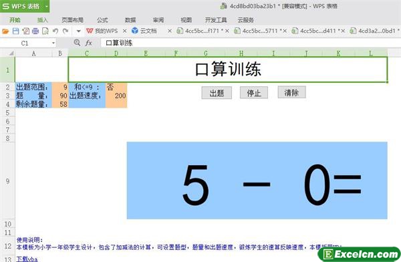Click the Undo arrow icon

point(55,31)
